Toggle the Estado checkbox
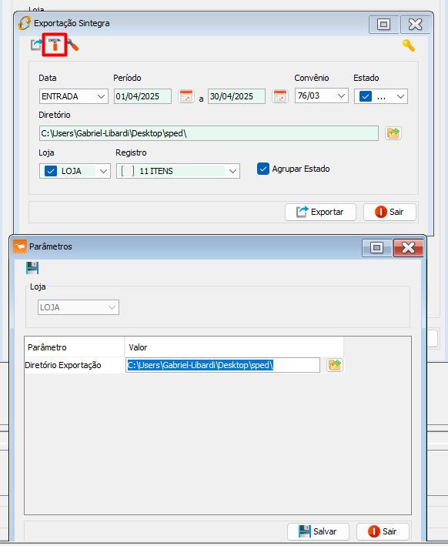448x546 pixels. click(x=366, y=96)
